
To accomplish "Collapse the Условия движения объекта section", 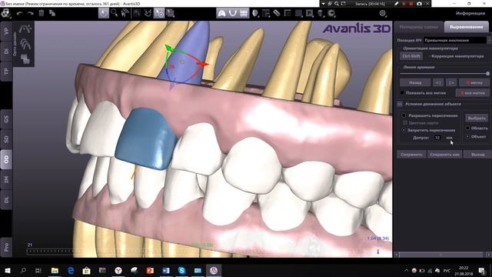I will (400, 104).
